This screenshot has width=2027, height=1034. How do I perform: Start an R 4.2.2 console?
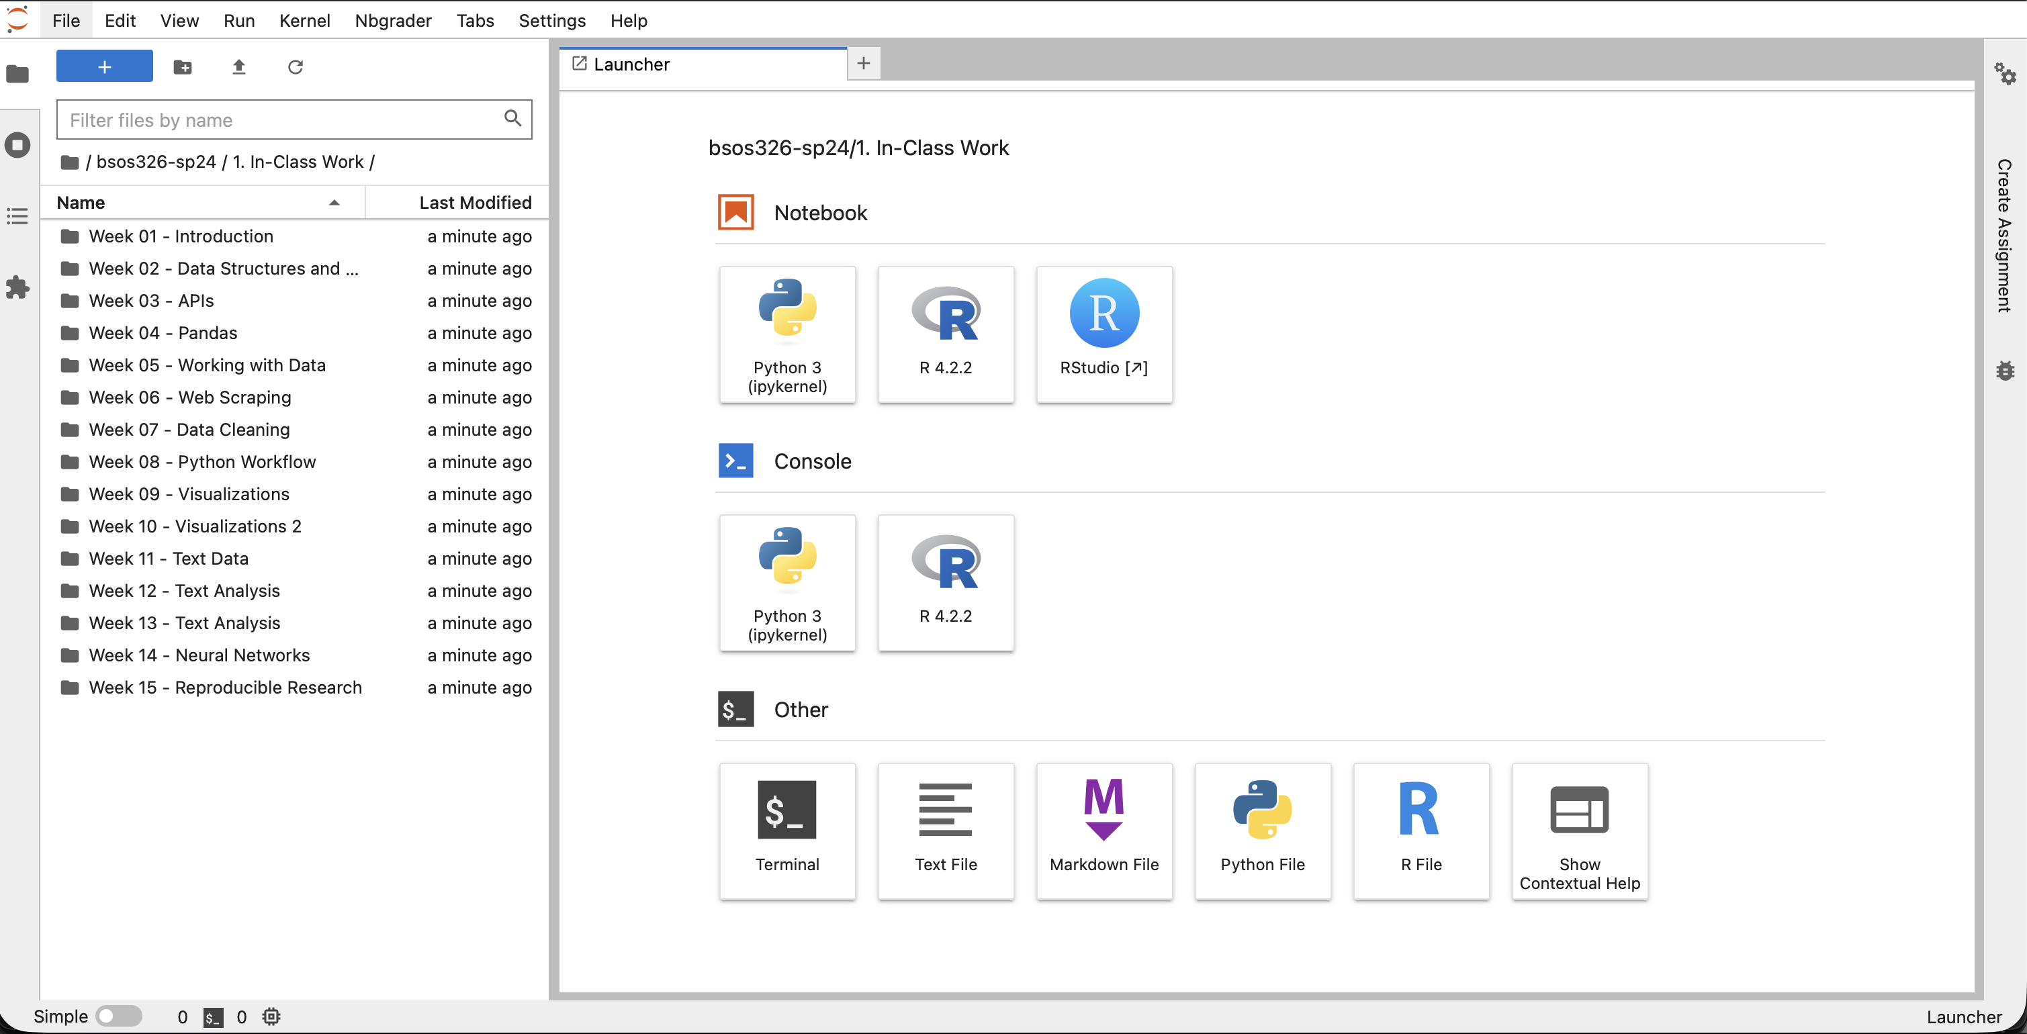tap(945, 583)
